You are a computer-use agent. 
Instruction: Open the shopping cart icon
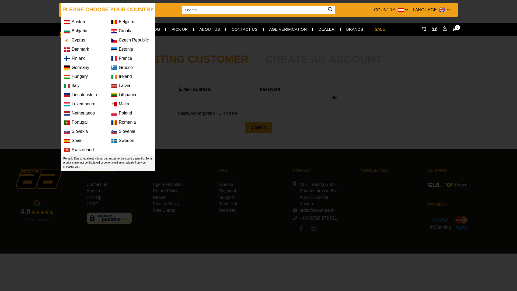tap(455, 29)
